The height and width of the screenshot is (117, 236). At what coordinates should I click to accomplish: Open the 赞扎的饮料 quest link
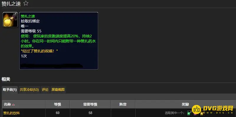pos(12,113)
